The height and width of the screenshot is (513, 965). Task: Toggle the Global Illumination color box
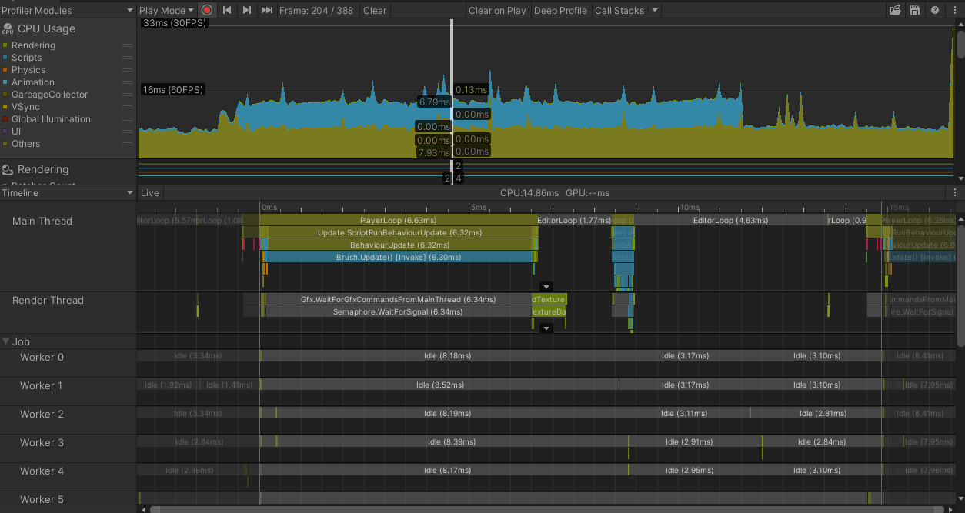tap(5, 119)
